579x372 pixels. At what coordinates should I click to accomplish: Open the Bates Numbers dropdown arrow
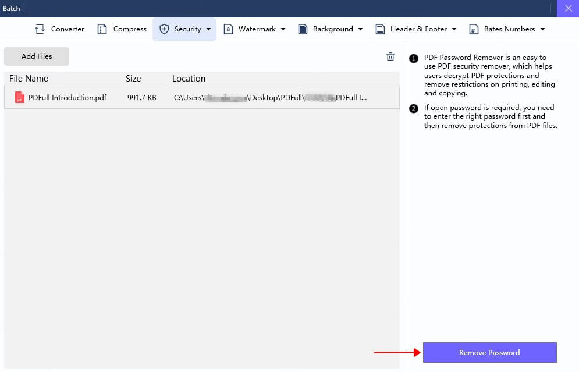click(542, 29)
